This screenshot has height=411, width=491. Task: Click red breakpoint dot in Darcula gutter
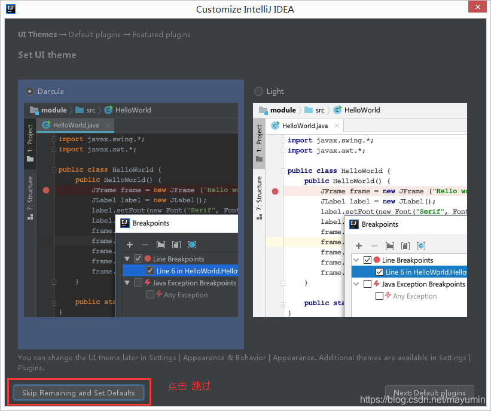[46, 190]
